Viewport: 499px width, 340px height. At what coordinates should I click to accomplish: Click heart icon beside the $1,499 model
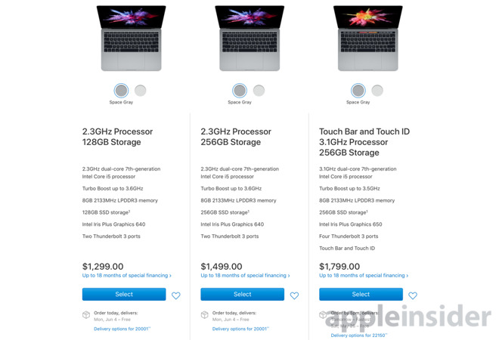point(294,295)
